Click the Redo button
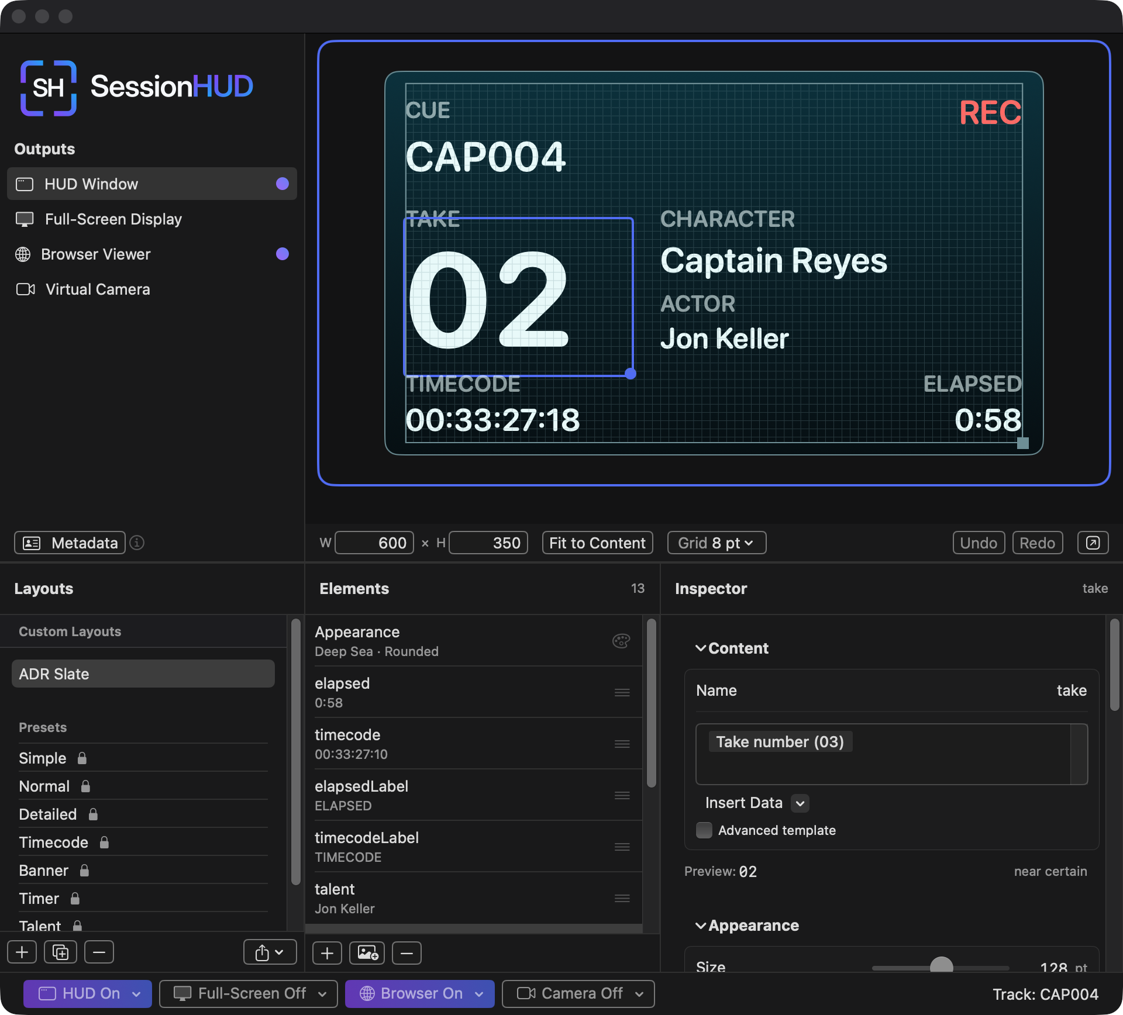1123x1015 pixels. tap(1037, 543)
